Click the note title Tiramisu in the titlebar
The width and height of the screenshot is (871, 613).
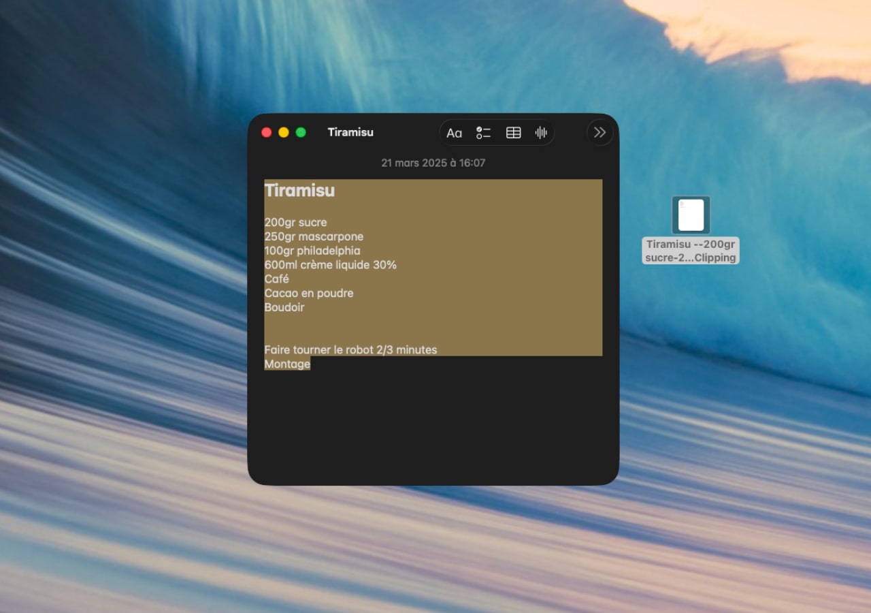point(350,132)
